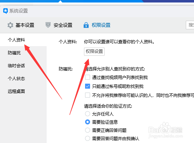Select 允许任何人 radio button
Viewport: 194px width, 143px height.
88,114
